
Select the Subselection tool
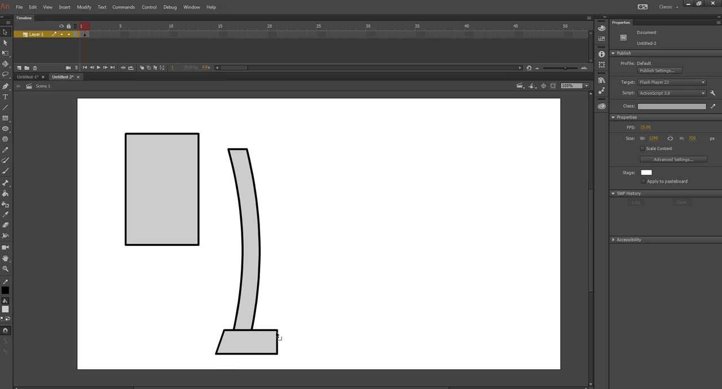(5, 43)
